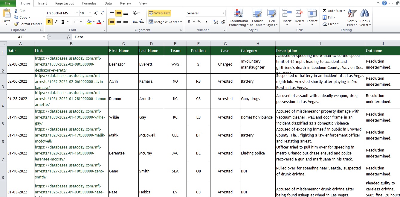The image size is (400, 197).
Task: Click the Insert cells icon
Action: (x=287, y=13)
